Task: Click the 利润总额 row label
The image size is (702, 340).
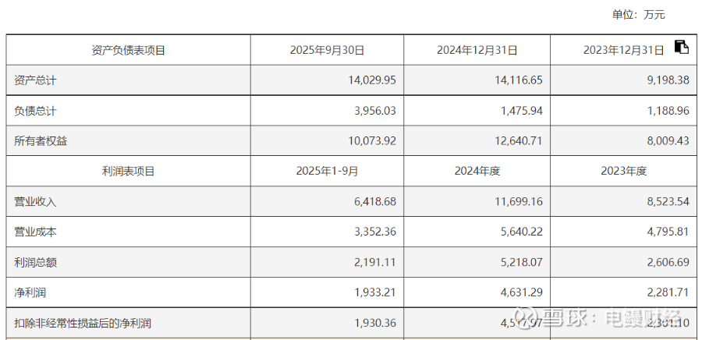Action: (x=36, y=263)
